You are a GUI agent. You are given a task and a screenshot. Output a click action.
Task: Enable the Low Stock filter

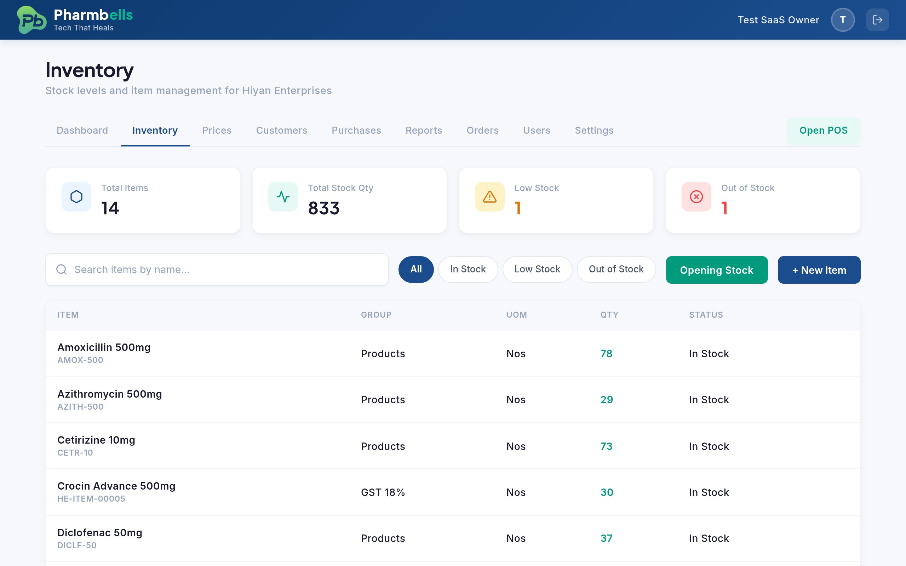point(537,269)
